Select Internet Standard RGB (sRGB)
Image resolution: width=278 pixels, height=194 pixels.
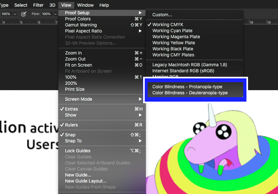[x=194, y=71]
